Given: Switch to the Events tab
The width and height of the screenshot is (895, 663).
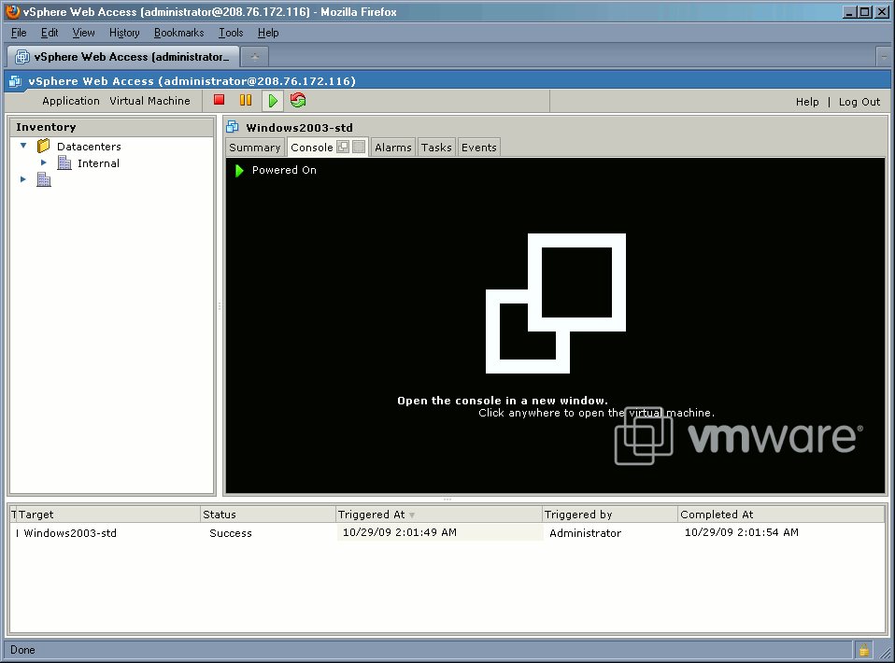Looking at the screenshot, I should coord(479,148).
